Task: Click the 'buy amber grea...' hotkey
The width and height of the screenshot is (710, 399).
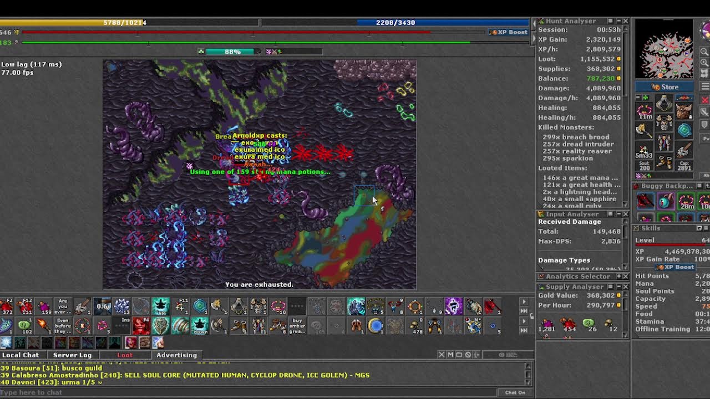Action: 297,326
